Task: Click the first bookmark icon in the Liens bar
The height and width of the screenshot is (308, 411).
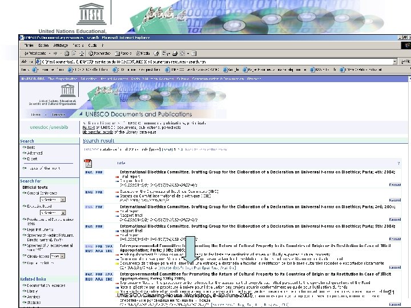Action: click(34, 70)
